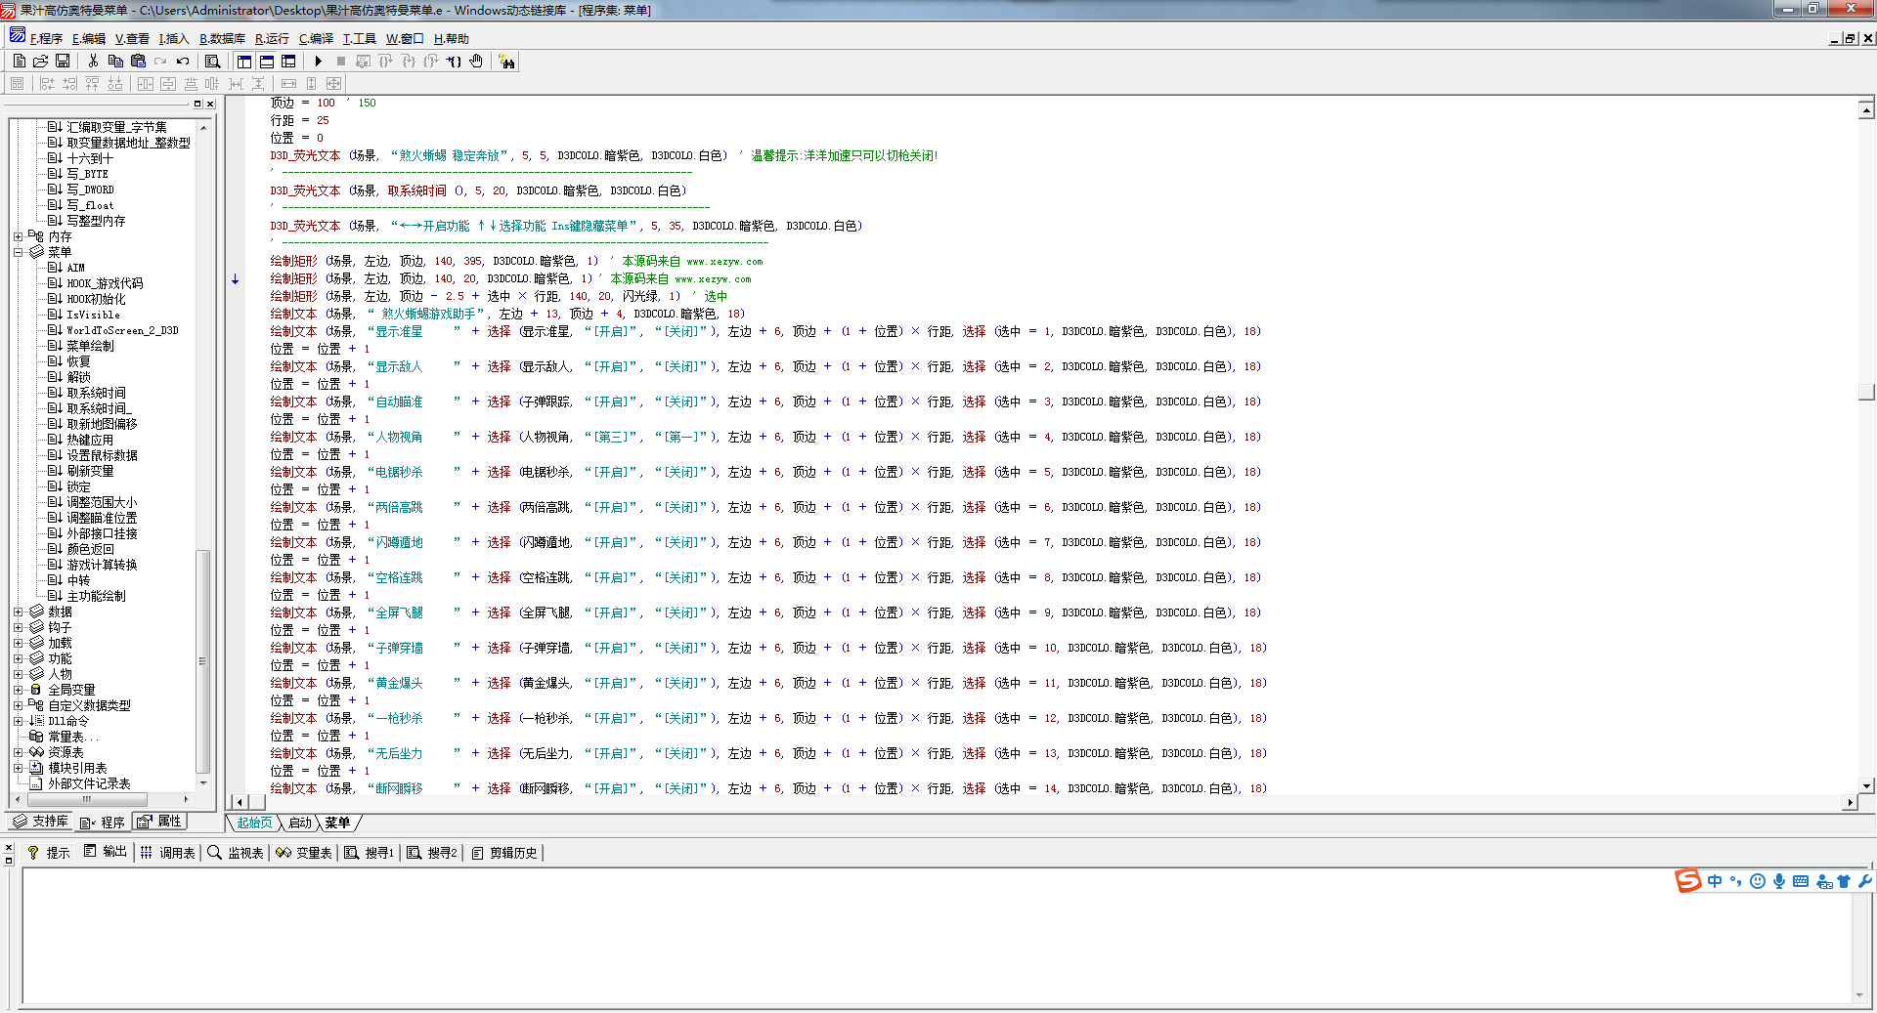Open the C.编译 menu
This screenshot has height=1013, width=1877.
click(316, 39)
